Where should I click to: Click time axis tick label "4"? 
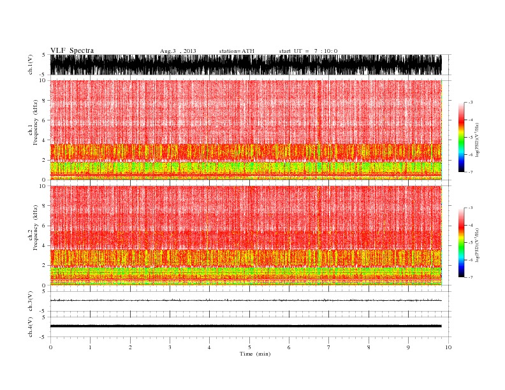click(x=209, y=347)
